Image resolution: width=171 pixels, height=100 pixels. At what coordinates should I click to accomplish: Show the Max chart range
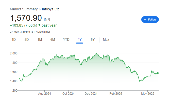(106, 39)
